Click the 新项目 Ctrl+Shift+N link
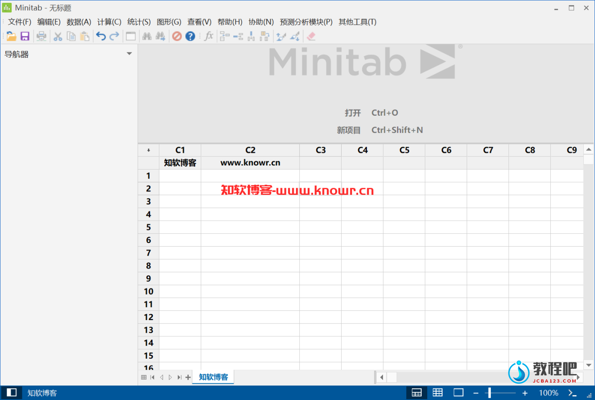The height and width of the screenshot is (400, 595). [x=380, y=130]
